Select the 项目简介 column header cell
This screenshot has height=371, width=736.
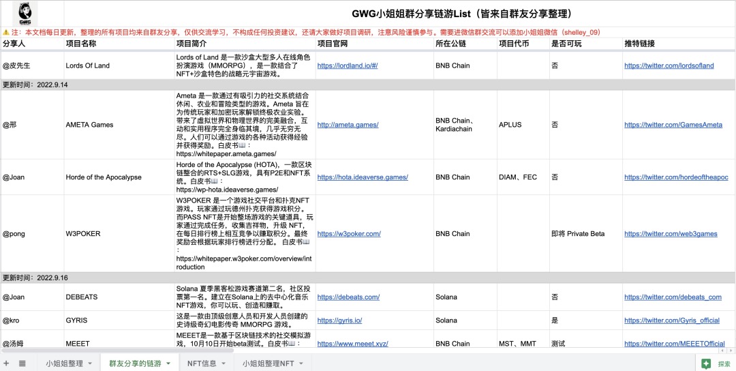pos(245,44)
